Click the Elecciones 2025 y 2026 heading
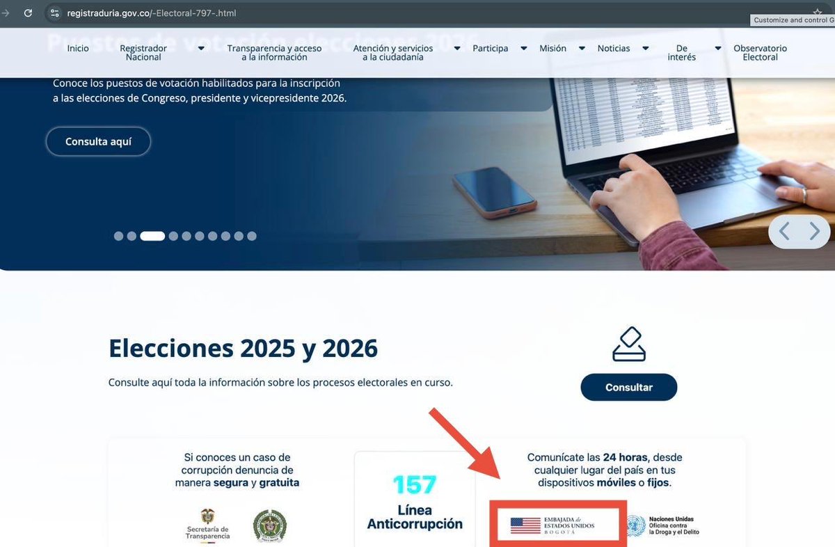 [x=243, y=349]
